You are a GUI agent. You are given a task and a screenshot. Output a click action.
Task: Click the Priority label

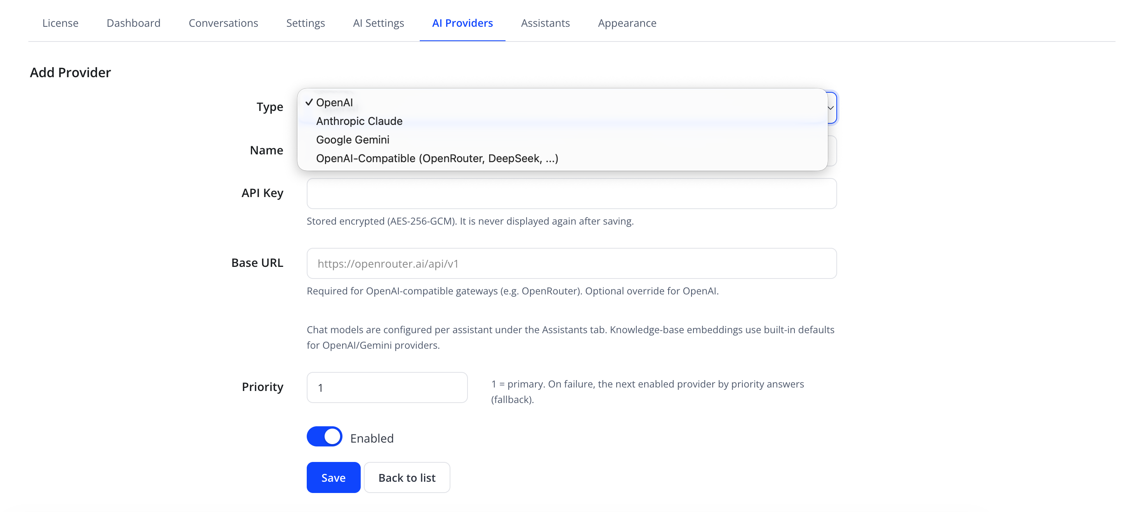coord(262,386)
